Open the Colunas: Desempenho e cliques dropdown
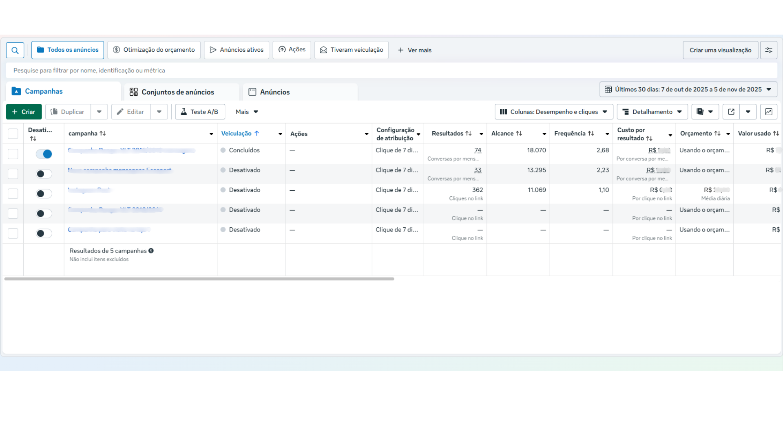 tap(553, 112)
